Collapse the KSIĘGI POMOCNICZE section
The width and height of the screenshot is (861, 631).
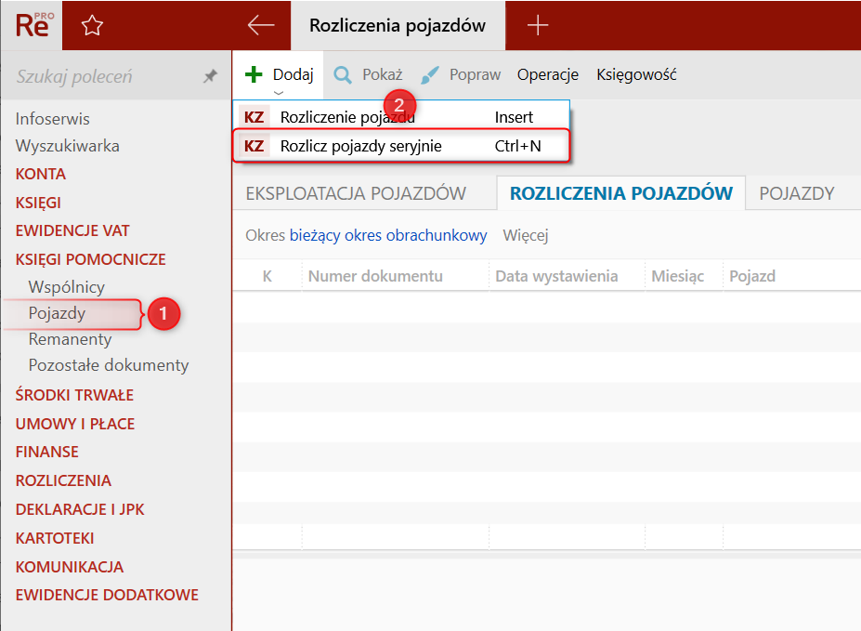(91, 259)
